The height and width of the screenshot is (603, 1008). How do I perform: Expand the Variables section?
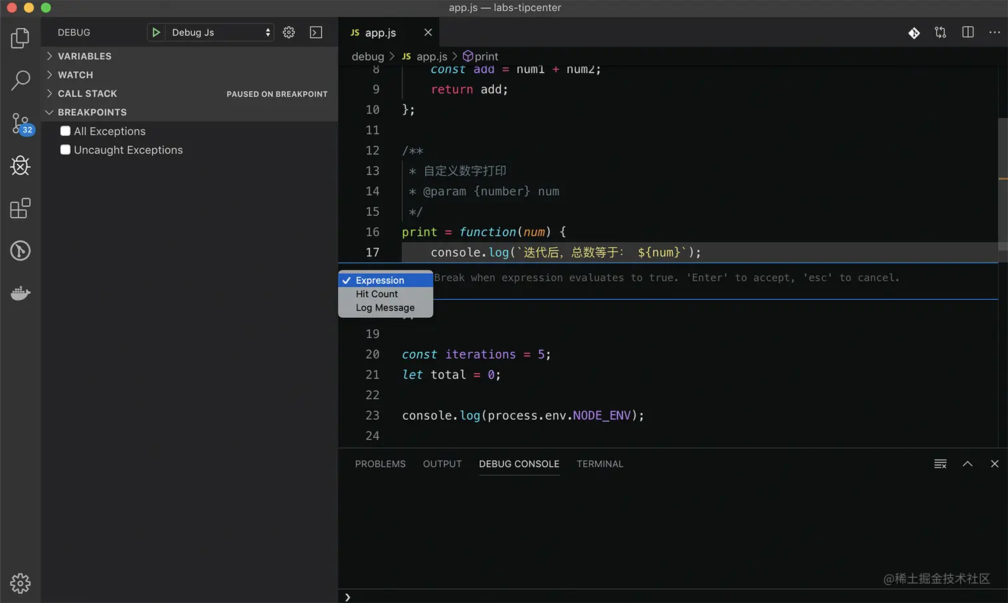coord(189,56)
